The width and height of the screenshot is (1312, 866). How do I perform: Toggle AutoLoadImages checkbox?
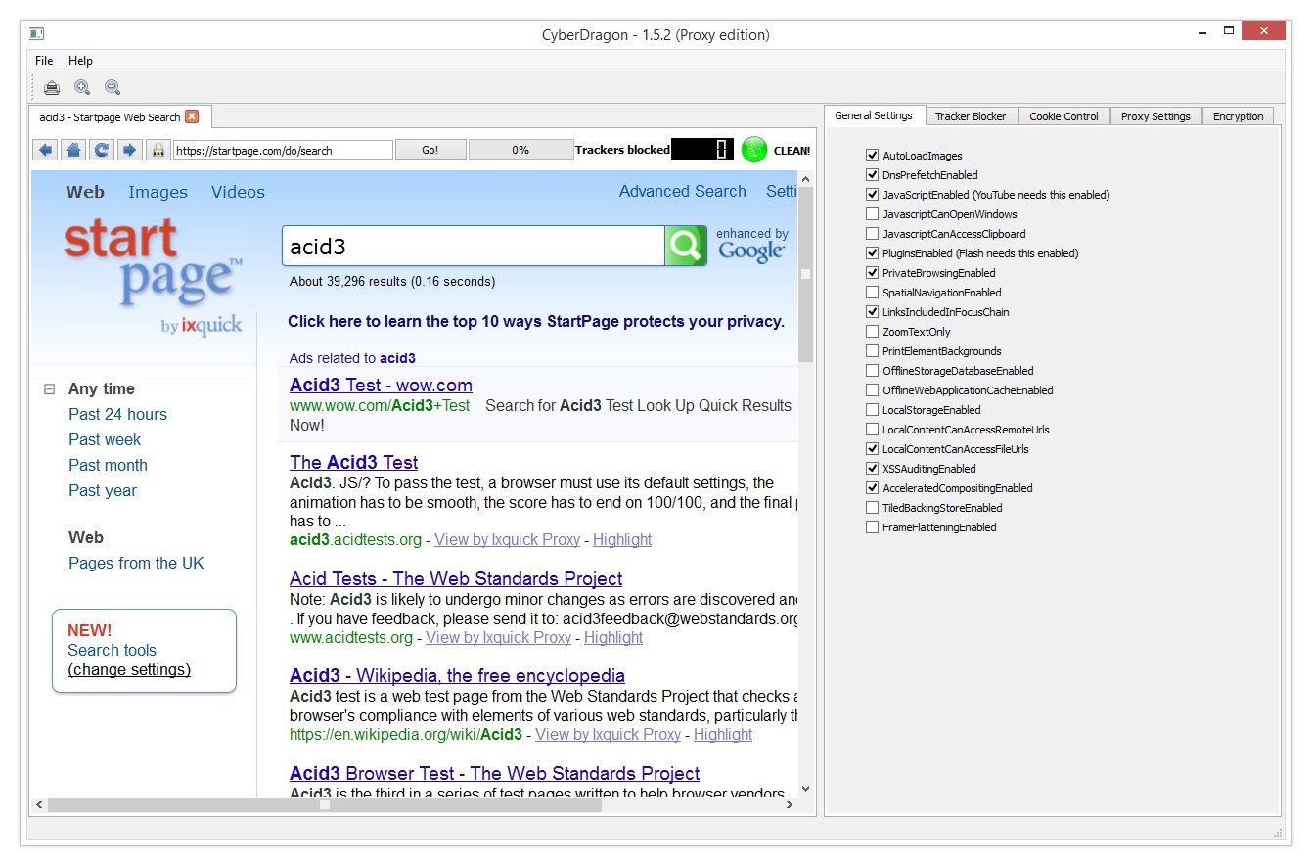[872, 156]
